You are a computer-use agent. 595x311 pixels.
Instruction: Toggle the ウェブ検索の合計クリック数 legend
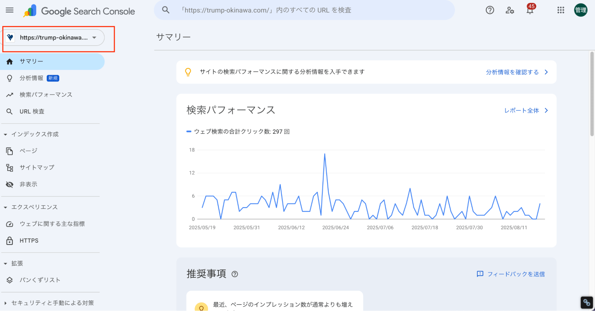[x=238, y=131]
